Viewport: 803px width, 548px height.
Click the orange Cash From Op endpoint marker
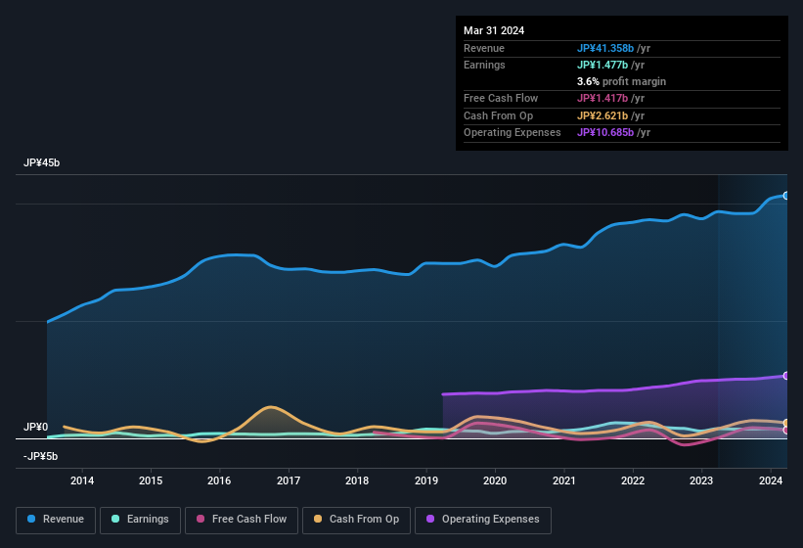786,423
